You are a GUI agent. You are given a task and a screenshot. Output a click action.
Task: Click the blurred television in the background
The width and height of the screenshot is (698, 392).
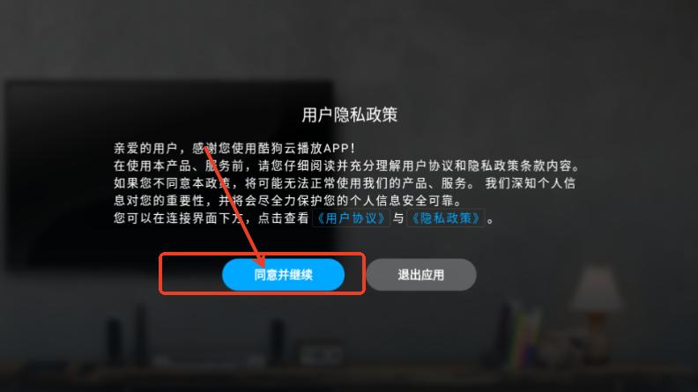click(169, 175)
